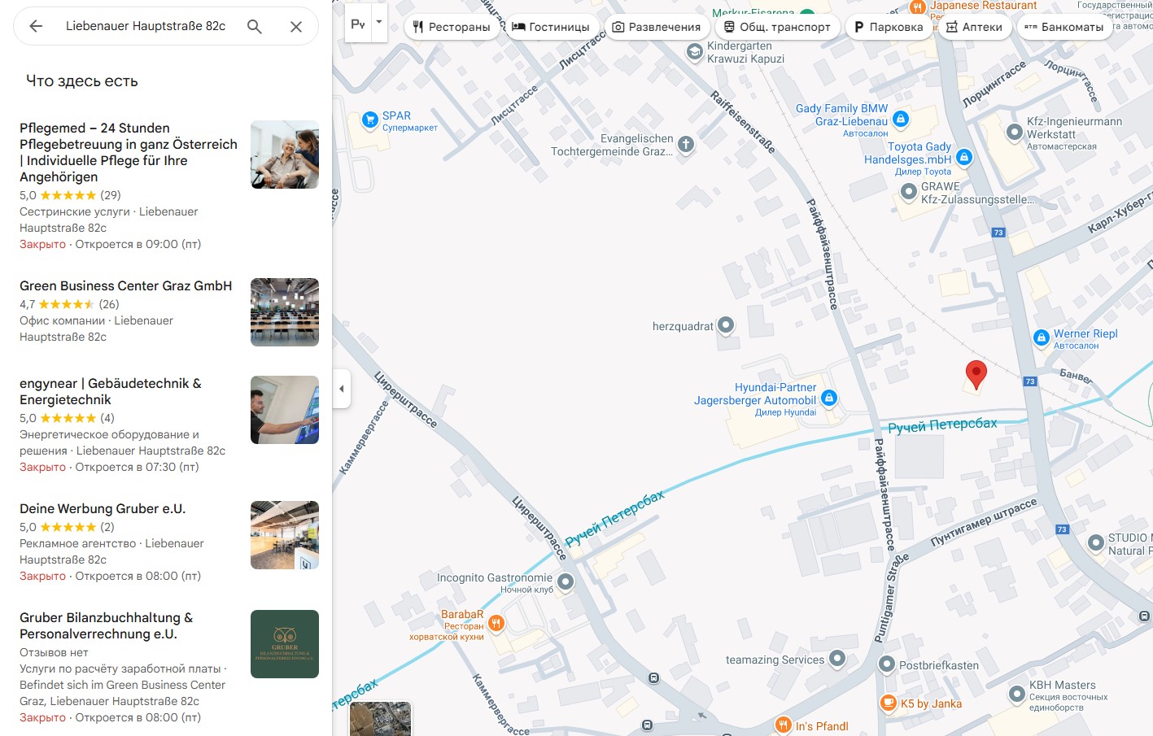The image size is (1153, 736).
Task: Open engynear Gebäudetechnik listing
Action: pyautogui.click(x=111, y=391)
